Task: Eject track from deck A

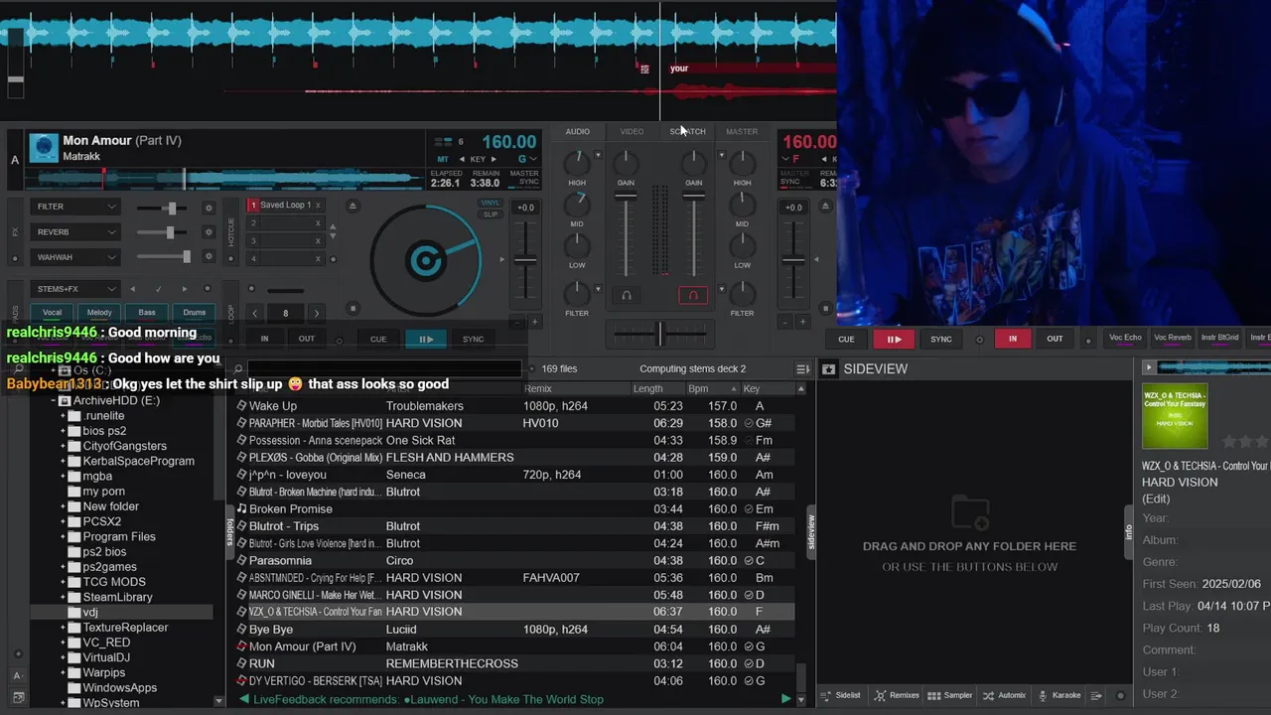Action: [353, 206]
